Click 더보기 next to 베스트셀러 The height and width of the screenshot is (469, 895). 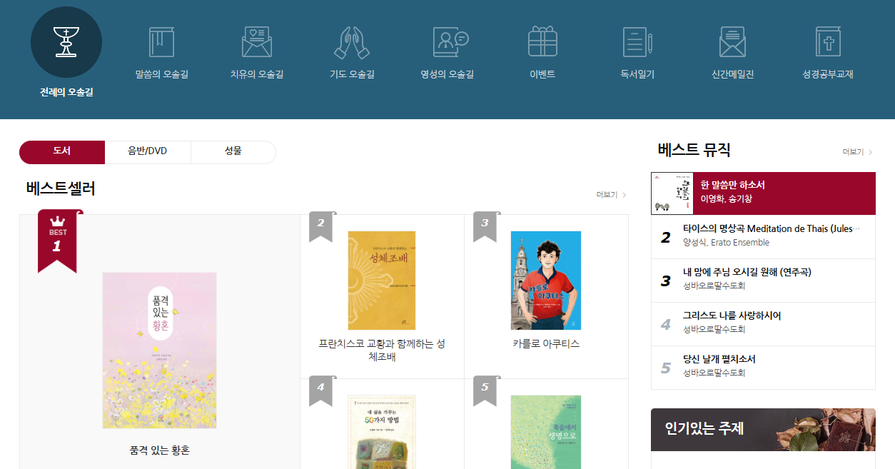[x=606, y=194]
